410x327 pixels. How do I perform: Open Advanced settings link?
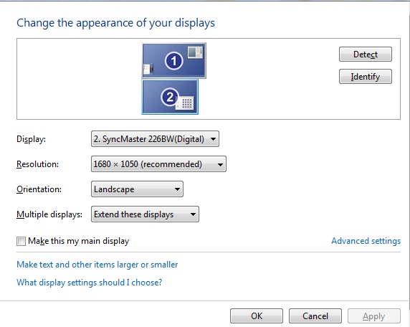tap(366, 241)
